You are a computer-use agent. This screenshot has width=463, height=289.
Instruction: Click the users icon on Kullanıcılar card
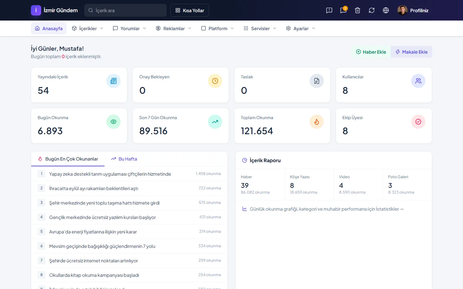coord(418,81)
